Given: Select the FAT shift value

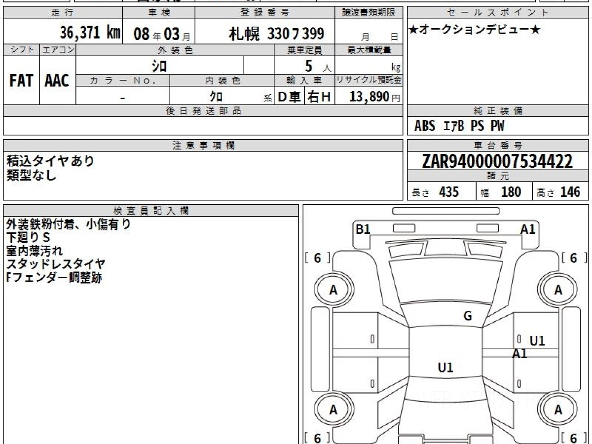Looking at the screenshot, I should tap(21, 80).
